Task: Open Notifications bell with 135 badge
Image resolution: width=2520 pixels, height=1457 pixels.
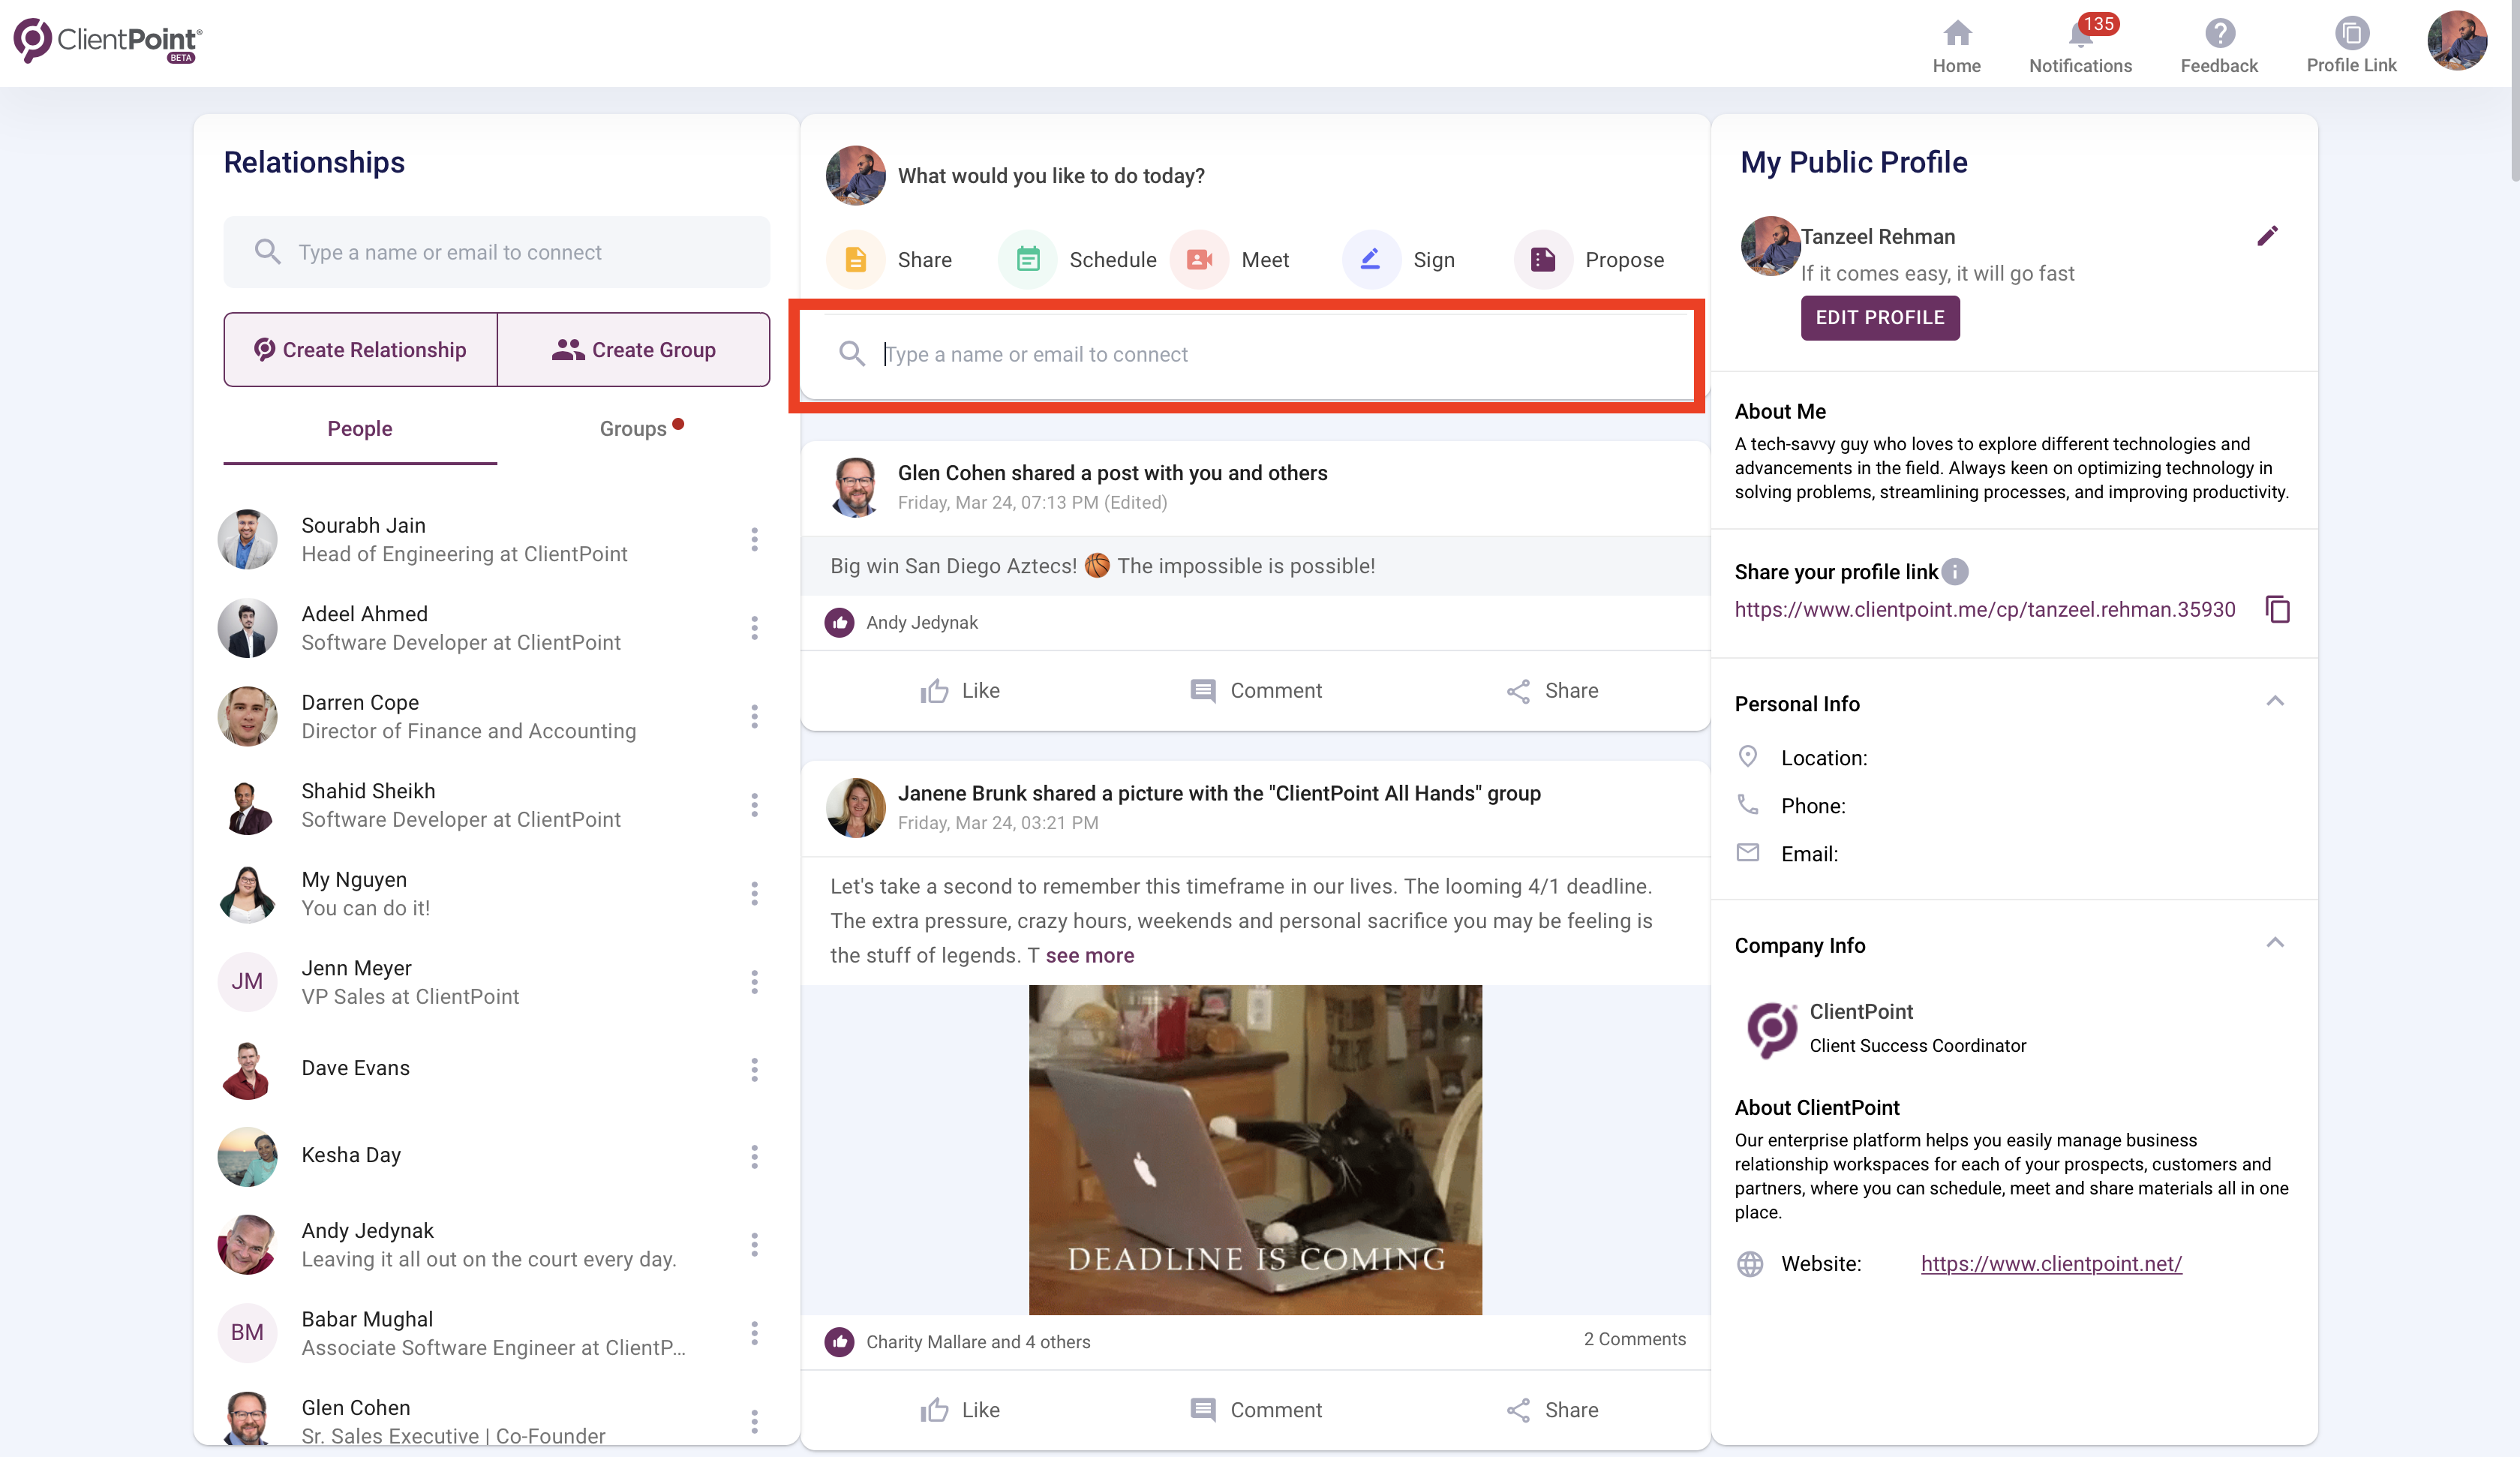Action: [2080, 34]
